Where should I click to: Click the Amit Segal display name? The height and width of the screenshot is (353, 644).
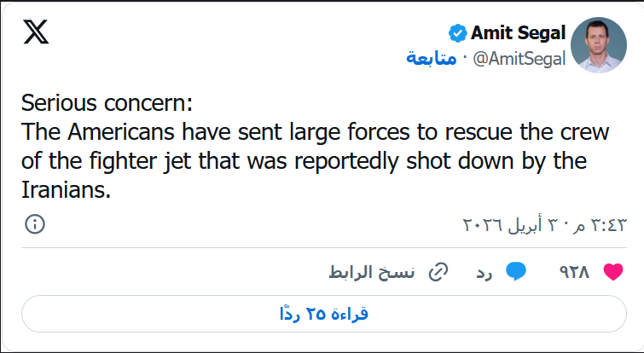click(x=519, y=33)
